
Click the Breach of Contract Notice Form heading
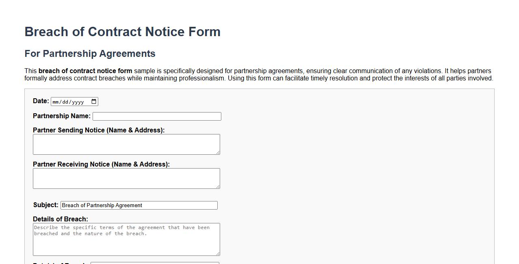tap(122, 32)
